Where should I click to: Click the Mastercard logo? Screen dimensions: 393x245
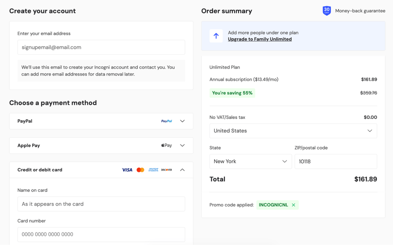point(140,170)
